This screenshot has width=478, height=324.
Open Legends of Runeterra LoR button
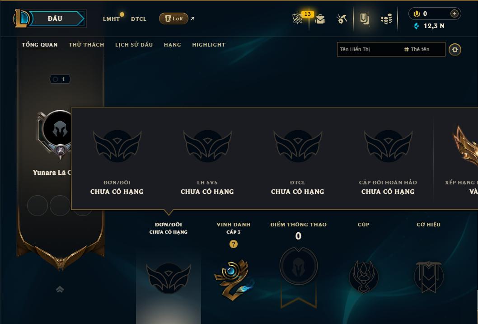coord(174,19)
